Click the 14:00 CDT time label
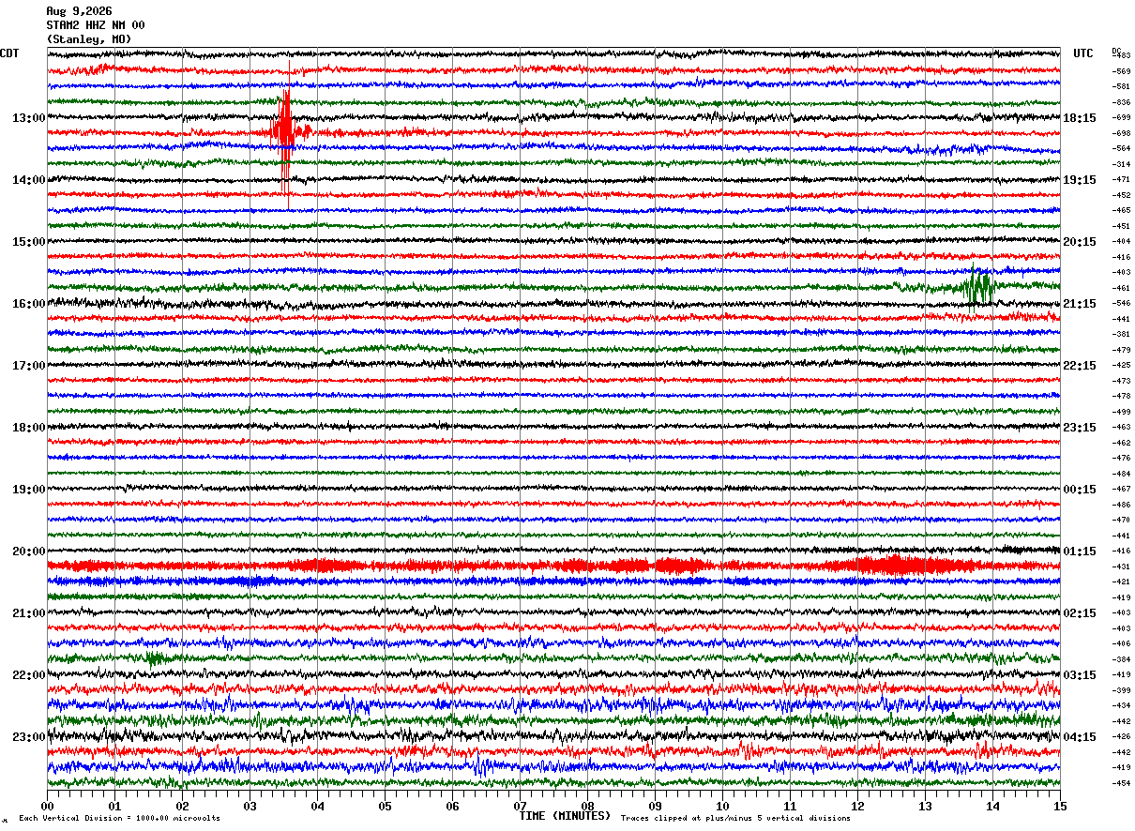 coord(29,180)
